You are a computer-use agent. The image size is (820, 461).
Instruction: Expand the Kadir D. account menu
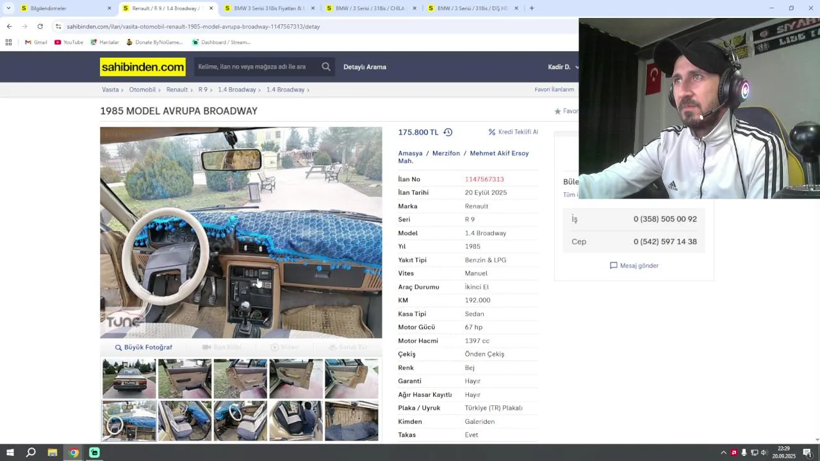click(563, 67)
